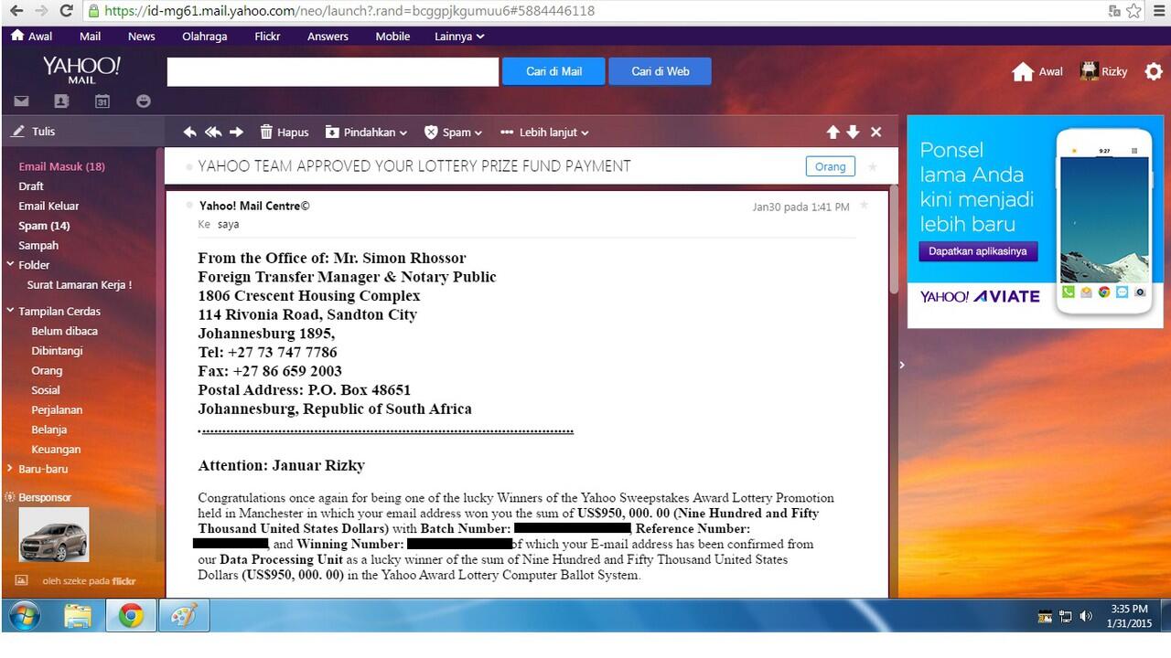
Task: Click the browser back arrow
Action: pos(16,11)
